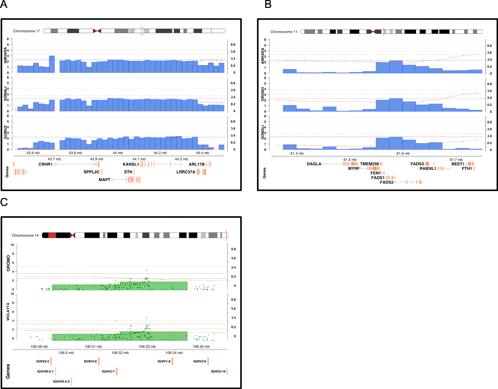Click the panel A letter label
Screen dimensions: 498x389
(4, 4)
